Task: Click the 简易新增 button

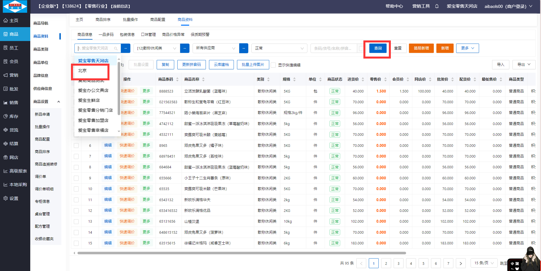Action: (x=421, y=48)
